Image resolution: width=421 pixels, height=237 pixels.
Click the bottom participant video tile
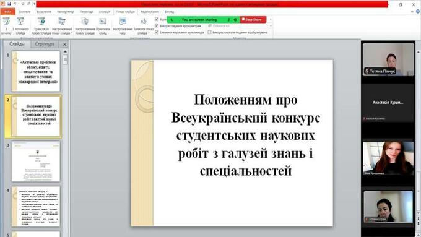(388, 207)
